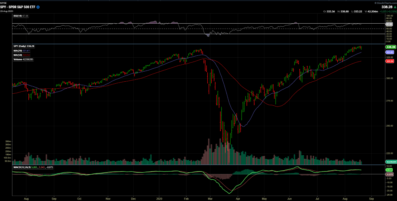Click the Volume 42206285 legend entry
The image size is (397, 201).
23,59
